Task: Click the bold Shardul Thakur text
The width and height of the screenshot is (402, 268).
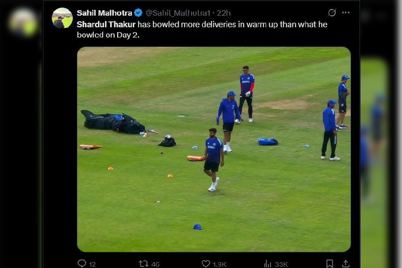Action: (x=106, y=24)
